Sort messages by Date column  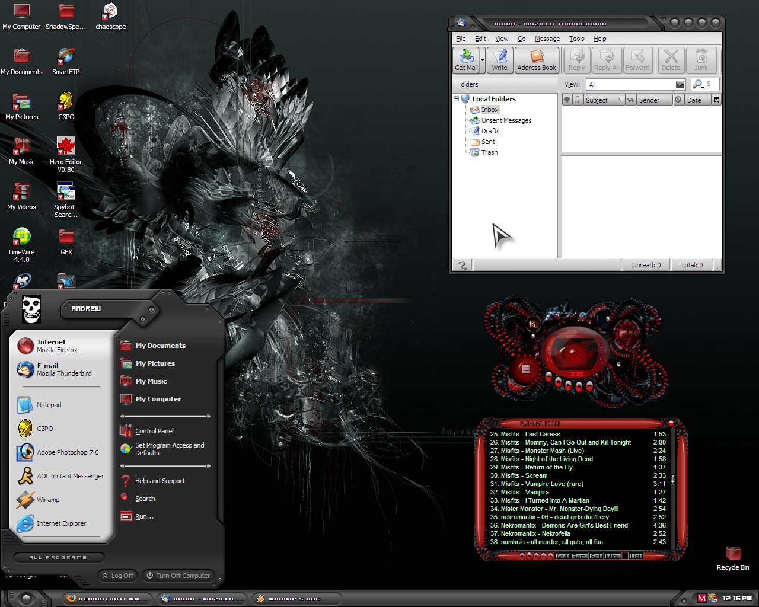[x=698, y=100]
